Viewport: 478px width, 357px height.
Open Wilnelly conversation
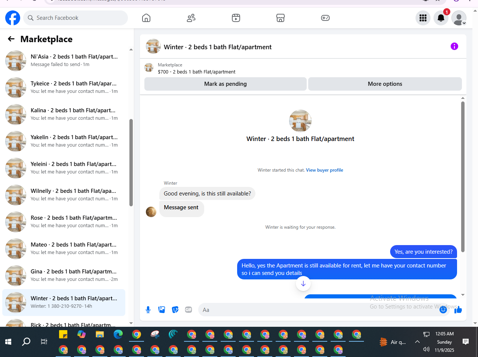tap(64, 195)
